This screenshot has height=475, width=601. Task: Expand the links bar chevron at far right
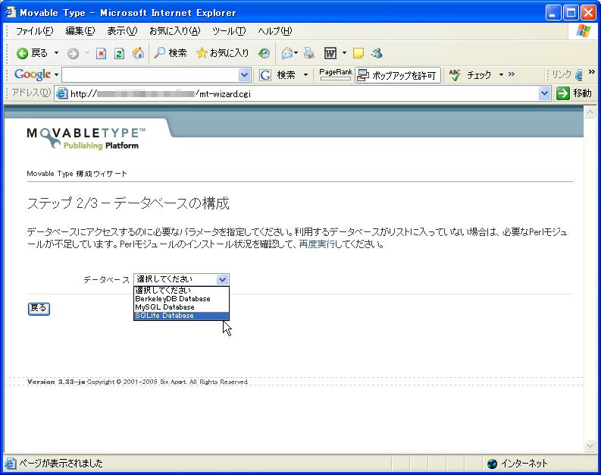592,71
